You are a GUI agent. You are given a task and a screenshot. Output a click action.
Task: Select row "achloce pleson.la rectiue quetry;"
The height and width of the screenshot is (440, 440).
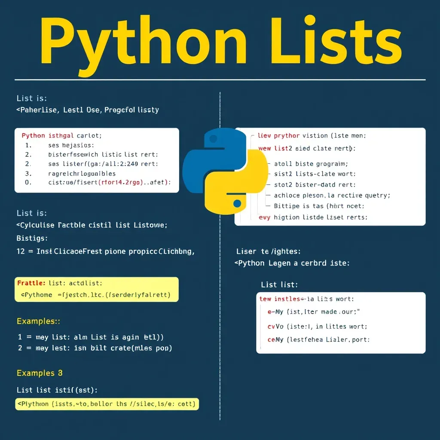(x=332, y=196)
